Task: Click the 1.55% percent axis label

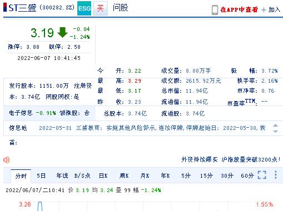Action: tap(265, 204)
